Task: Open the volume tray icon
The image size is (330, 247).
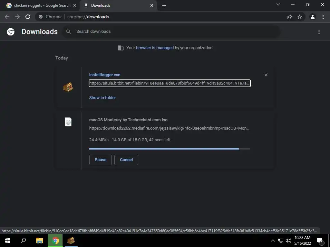Action: tap(288, 241)
